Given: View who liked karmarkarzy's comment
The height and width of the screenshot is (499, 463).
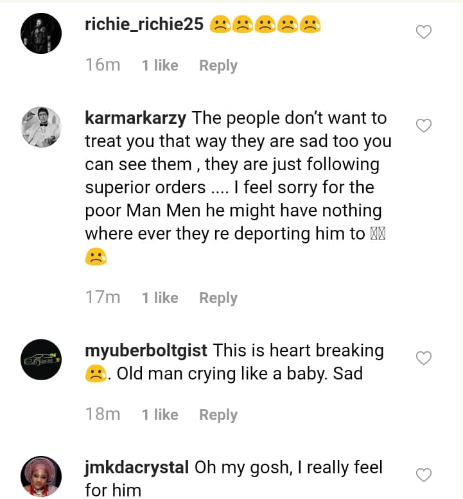Looking at the screenshot, I should (x=160, y=298).
